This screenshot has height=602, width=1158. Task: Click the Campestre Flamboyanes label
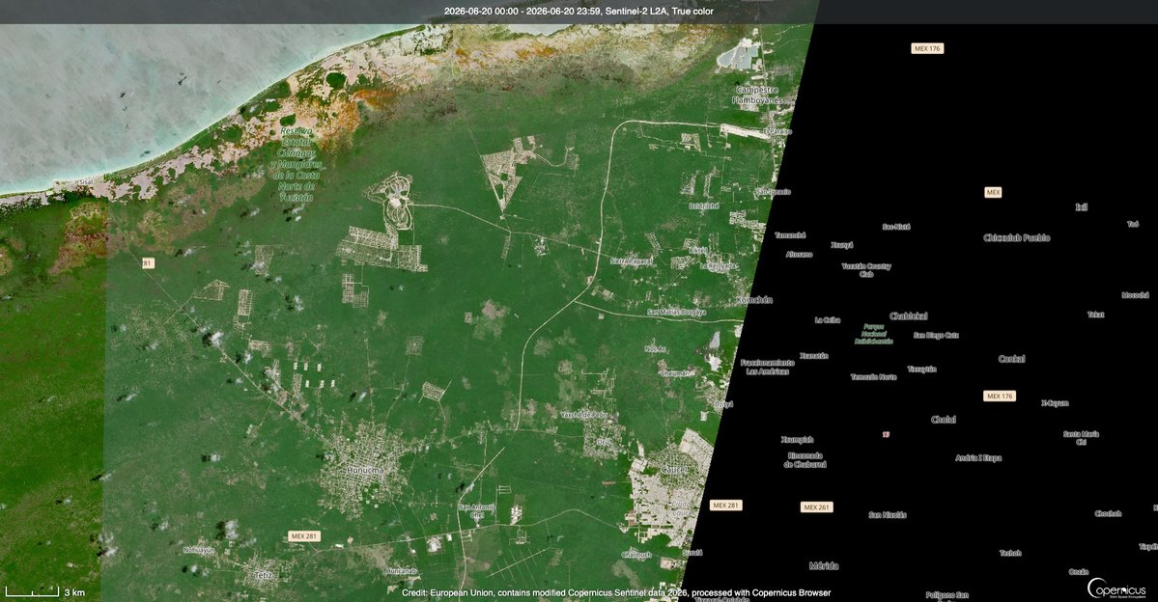tap(757, 95)
